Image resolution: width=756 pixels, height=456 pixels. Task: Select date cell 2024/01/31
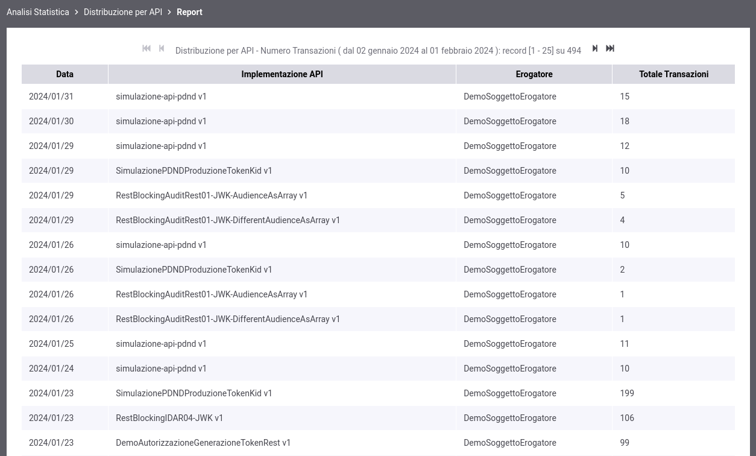coord(51,97)
